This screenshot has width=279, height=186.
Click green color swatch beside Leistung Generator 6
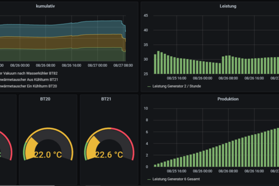[149, 180]
